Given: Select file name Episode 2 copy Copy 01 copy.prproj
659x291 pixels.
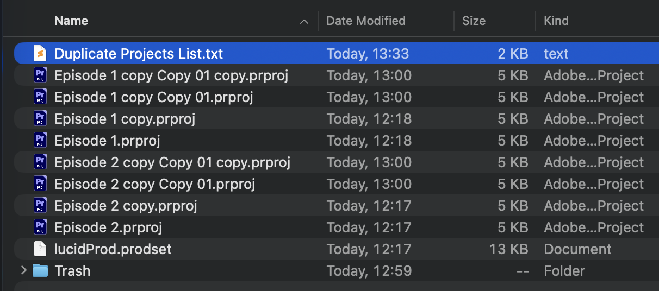Looking at the screenshot, I should (172, 162).
